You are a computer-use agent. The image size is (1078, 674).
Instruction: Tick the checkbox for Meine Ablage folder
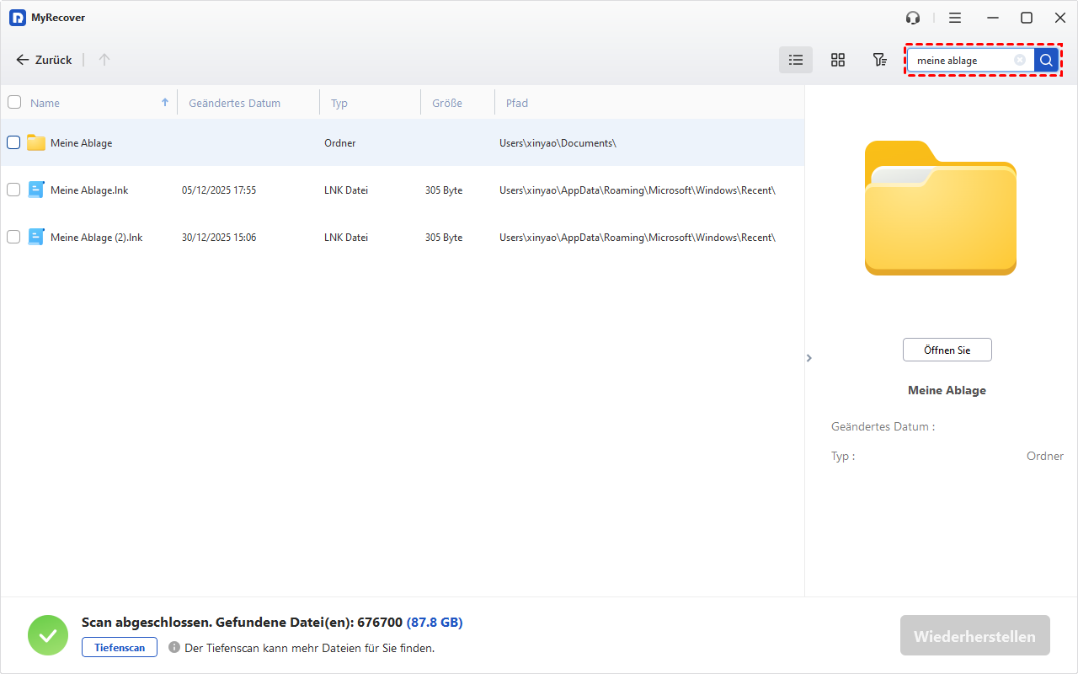click(x=13, y=142)
